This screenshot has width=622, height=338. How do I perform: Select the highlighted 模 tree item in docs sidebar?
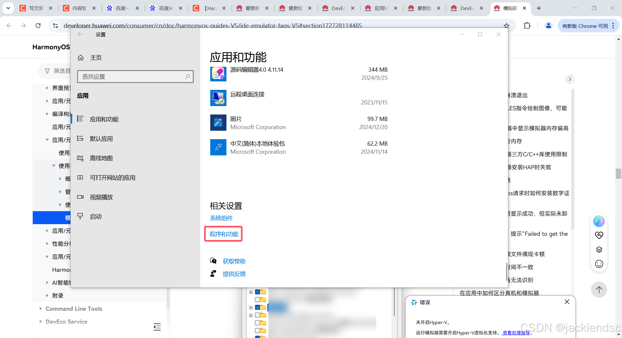pyautogui.click(x=52, y=218)
